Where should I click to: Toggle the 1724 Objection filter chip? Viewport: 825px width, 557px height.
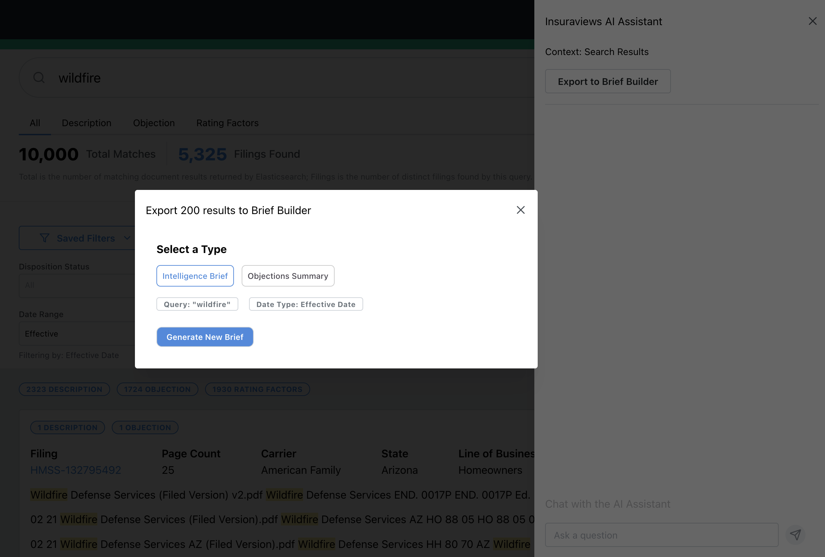pyautogui.click(x=157, y=389)
